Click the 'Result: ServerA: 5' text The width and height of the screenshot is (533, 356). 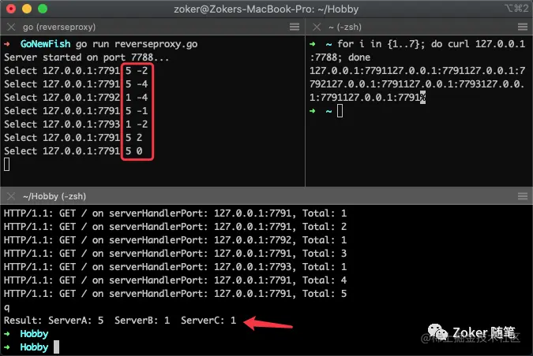pos(54,321)
